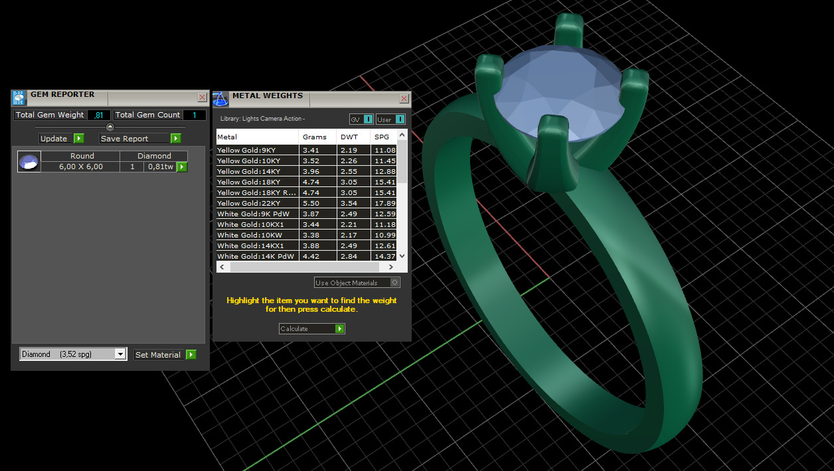Click the horizontal scrollbar right arrow
The height and width of the screenshot is (471, 834).
[x=391, y=267]
